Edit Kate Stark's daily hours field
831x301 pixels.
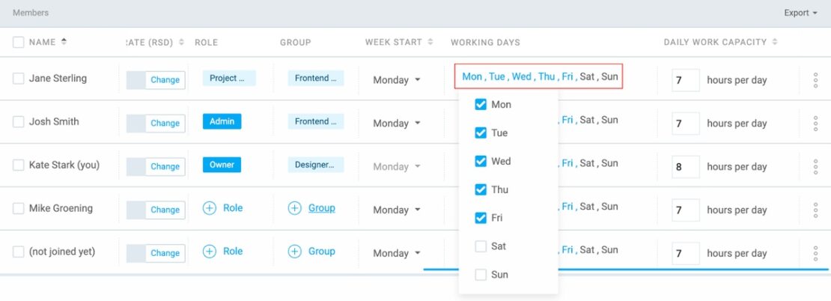(685, 167)
